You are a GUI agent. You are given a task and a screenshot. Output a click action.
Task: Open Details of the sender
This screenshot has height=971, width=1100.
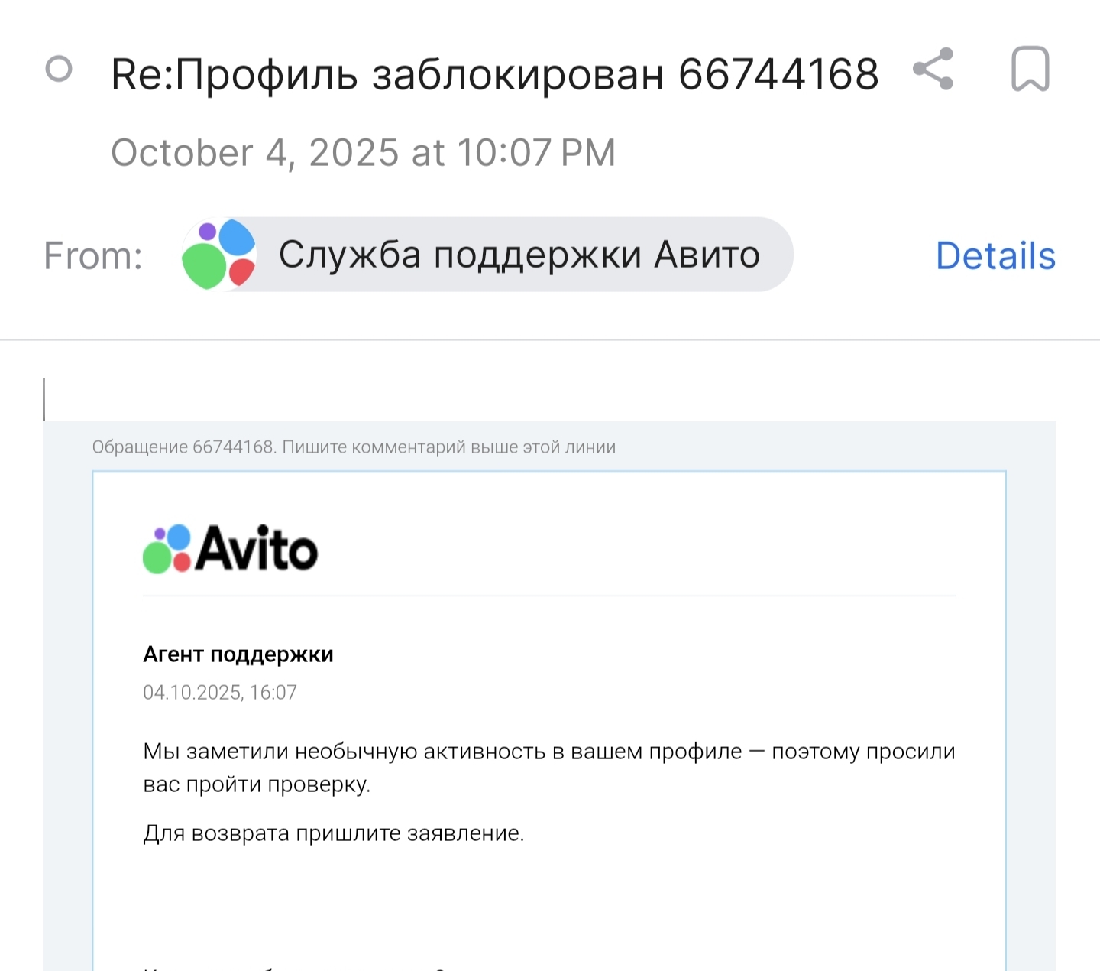[995, 256]
